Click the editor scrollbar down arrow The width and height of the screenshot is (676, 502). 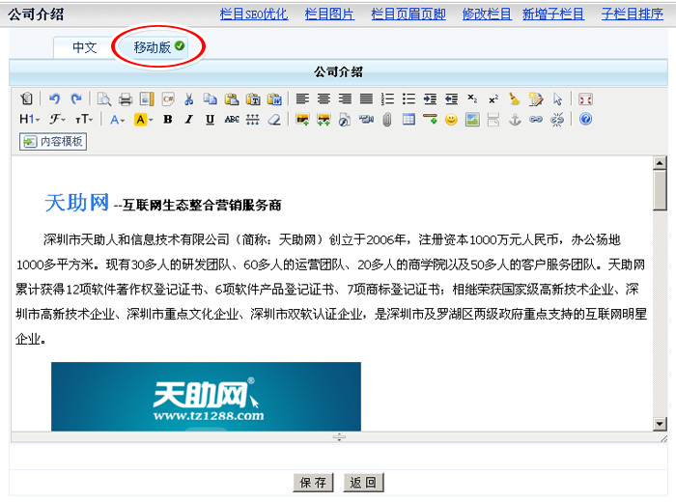coord(660,424)
